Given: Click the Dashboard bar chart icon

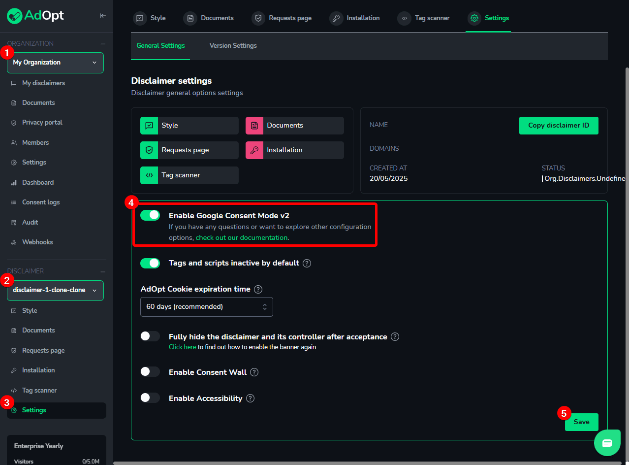Looking at the screenshot, I should pyautogui.click(x=14, y=183).
